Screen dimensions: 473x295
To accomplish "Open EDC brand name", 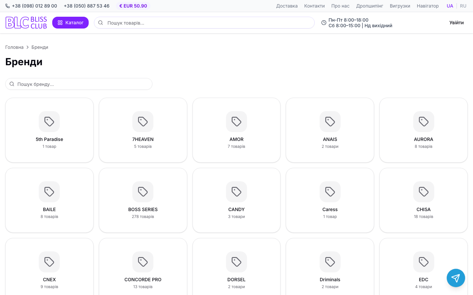I will point(424,280).
